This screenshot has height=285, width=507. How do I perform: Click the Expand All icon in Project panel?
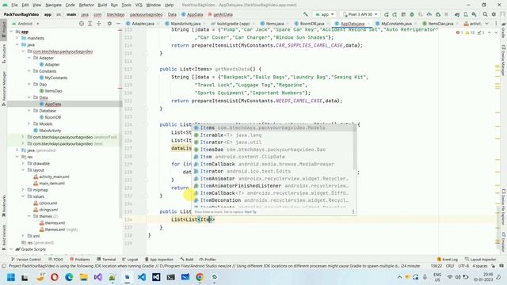pos(90,24)
